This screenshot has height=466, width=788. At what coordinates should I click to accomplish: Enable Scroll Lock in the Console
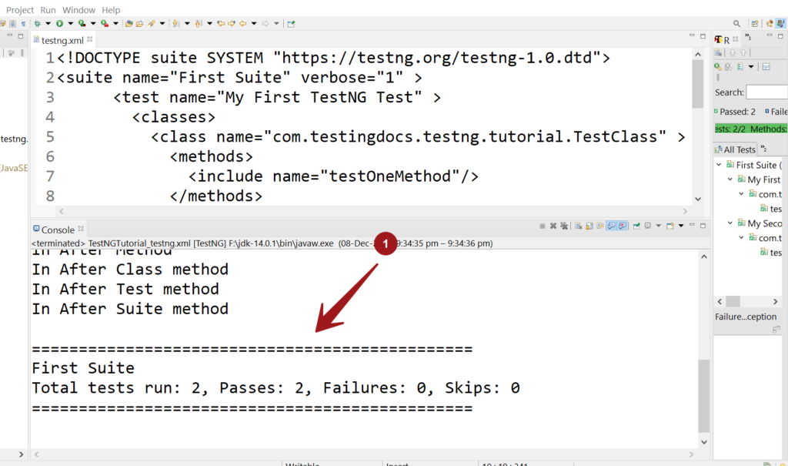coord(589,226)
